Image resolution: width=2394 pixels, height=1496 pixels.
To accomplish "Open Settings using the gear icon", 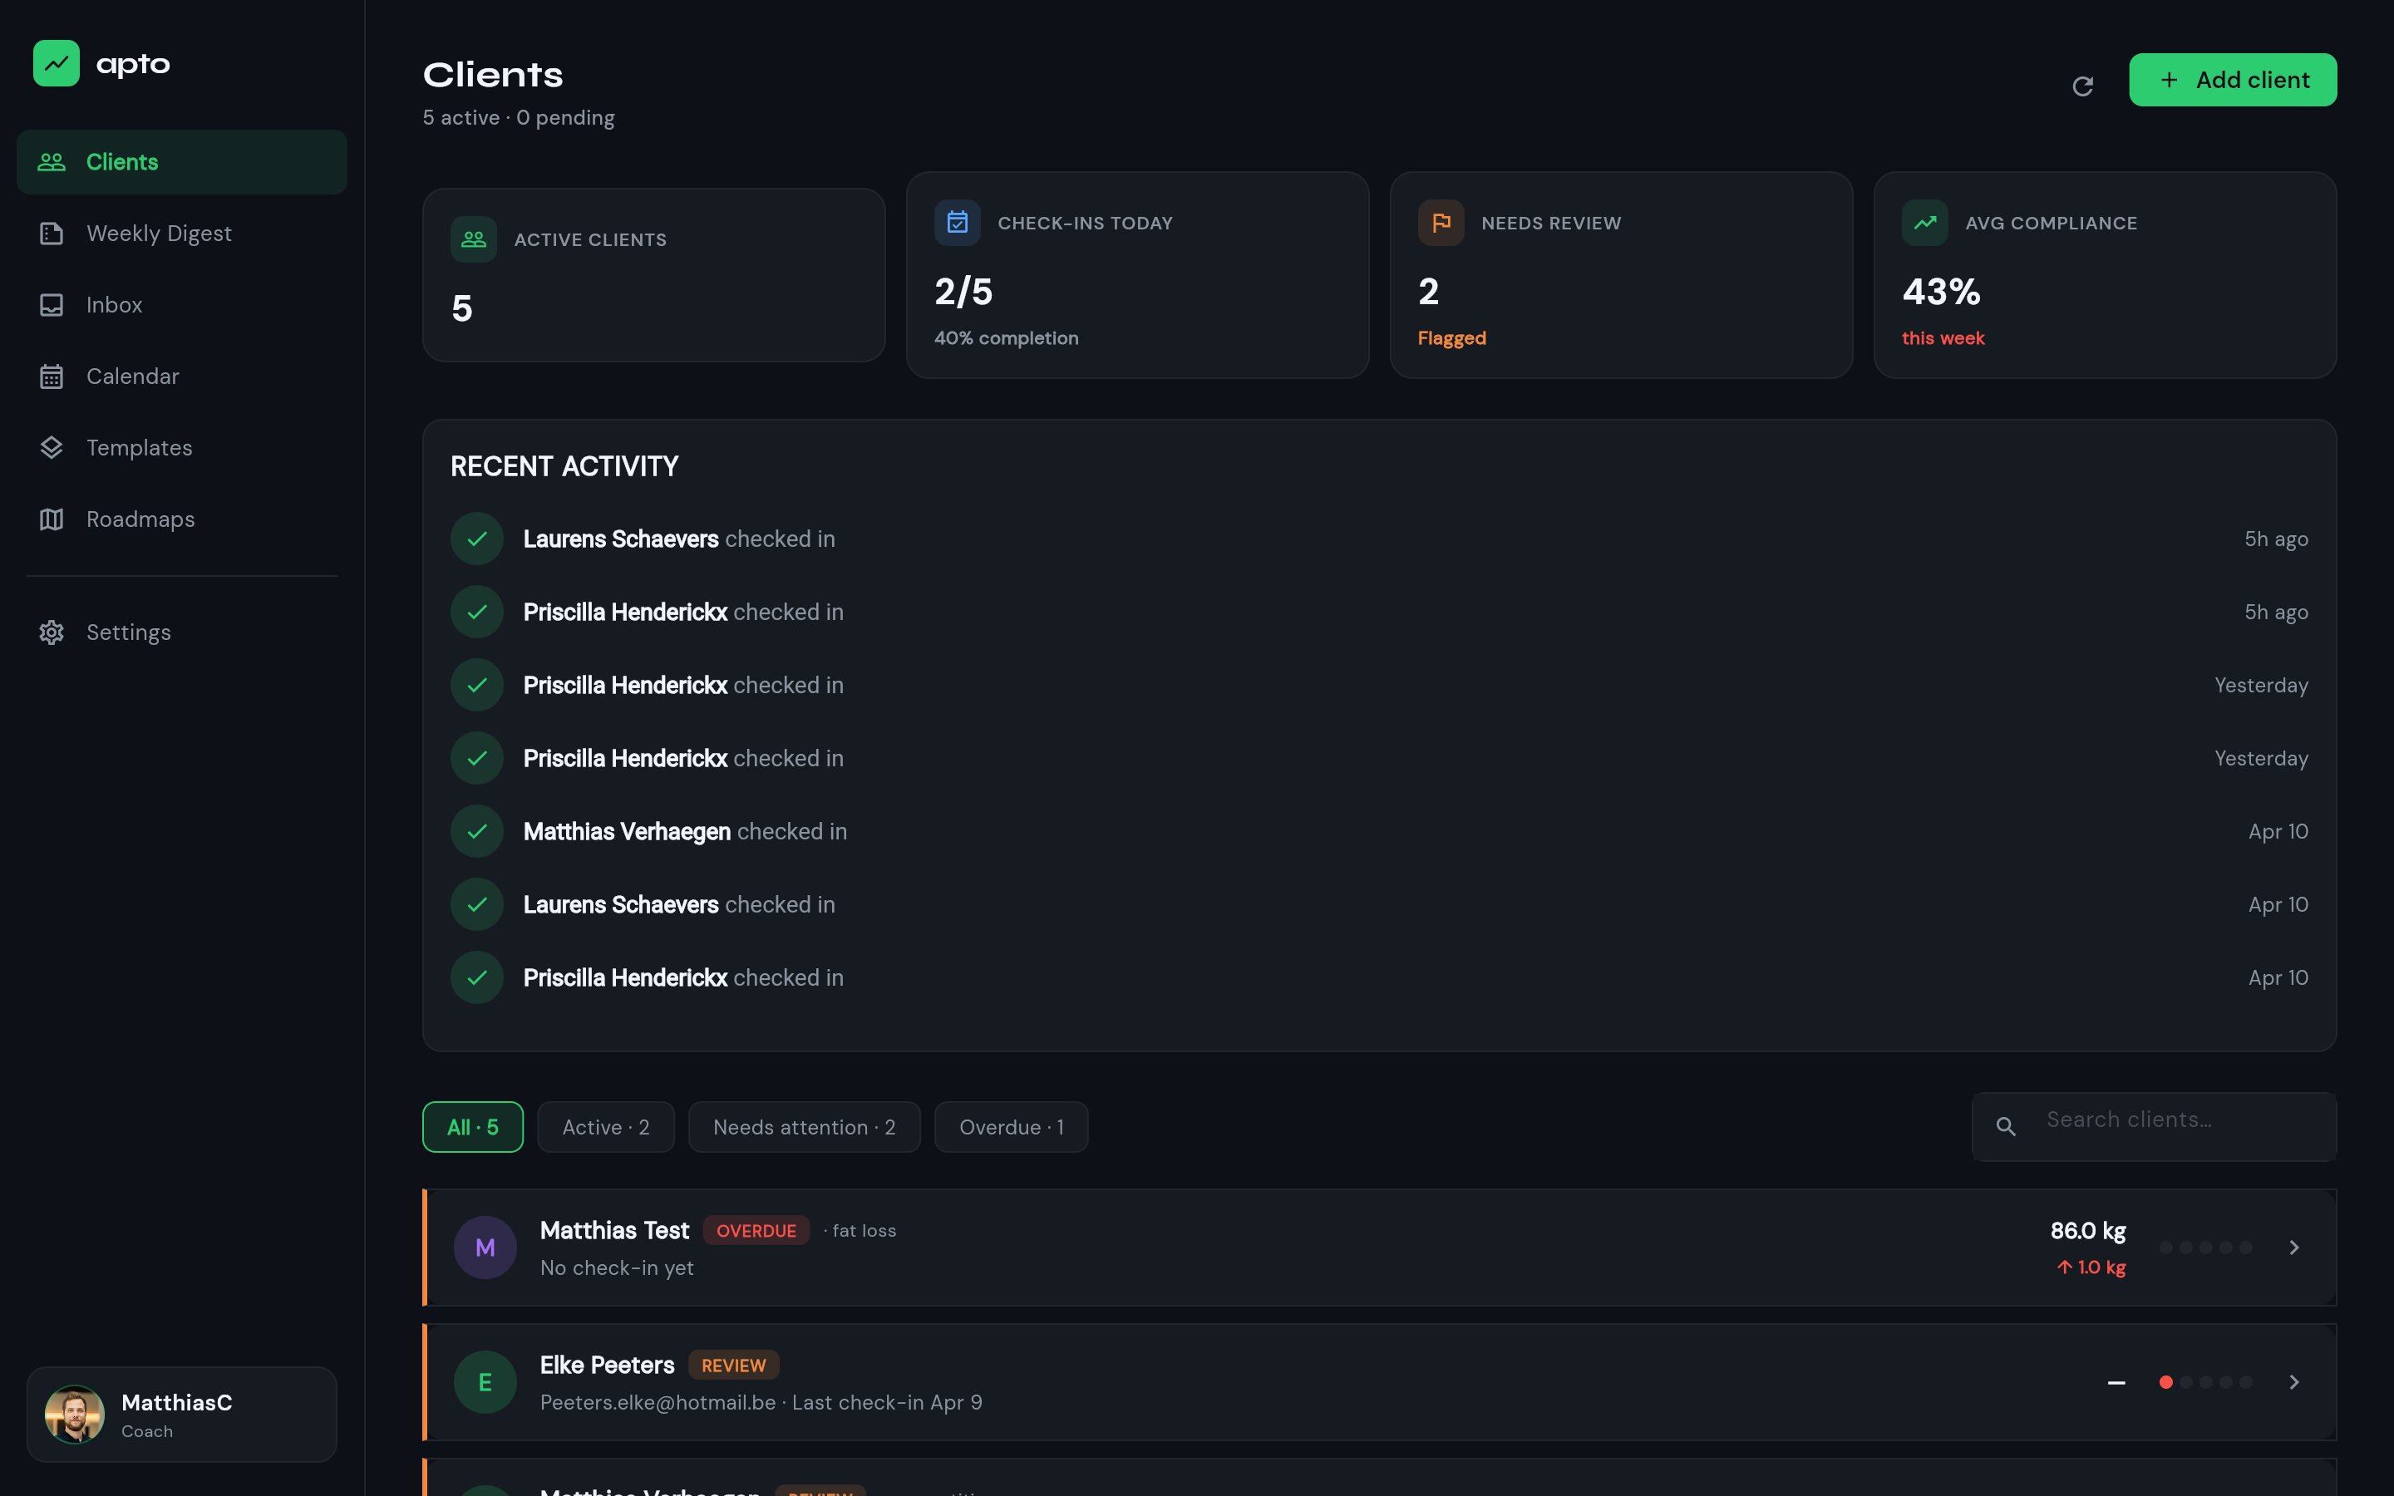I will point(52,632).
